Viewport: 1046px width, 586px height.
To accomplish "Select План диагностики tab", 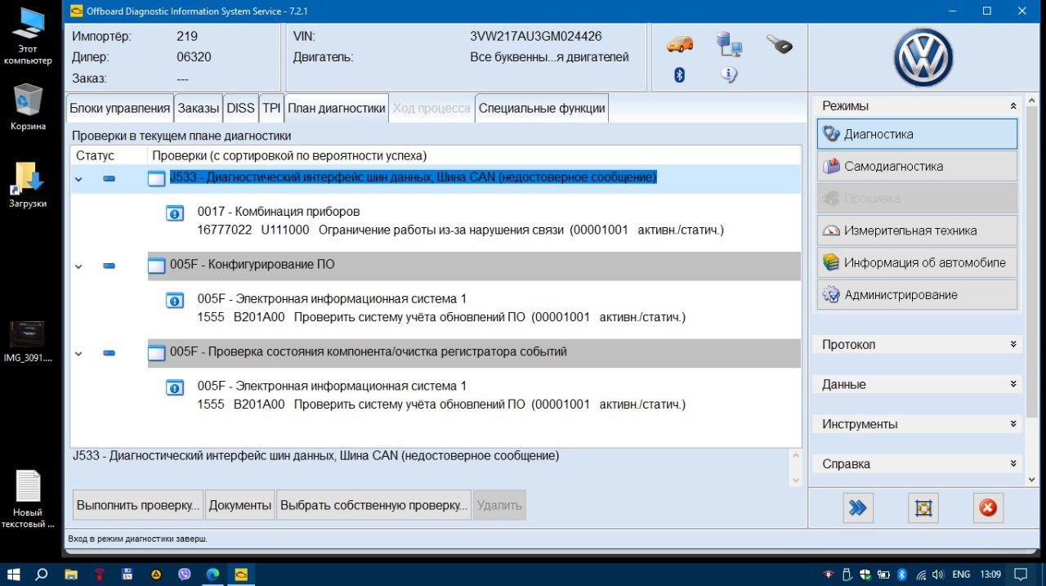I will 337,108.
